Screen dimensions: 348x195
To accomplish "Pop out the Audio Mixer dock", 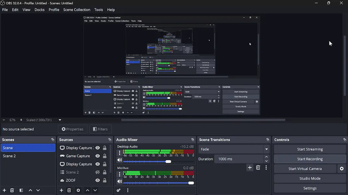I will (x=193, y=140).
